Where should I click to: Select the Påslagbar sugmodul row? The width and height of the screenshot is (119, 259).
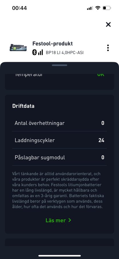(59, 157)
